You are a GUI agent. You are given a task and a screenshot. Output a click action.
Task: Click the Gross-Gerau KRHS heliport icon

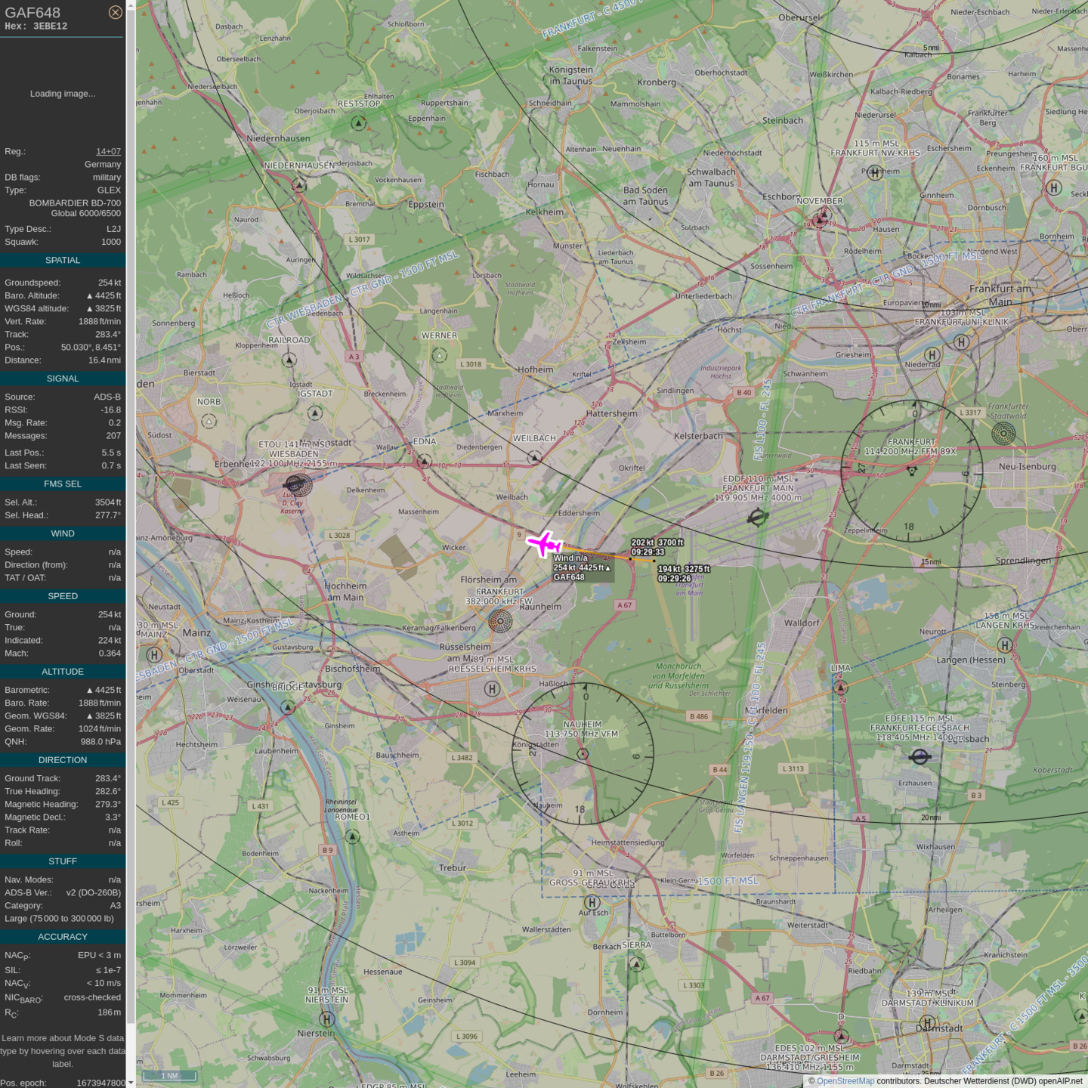tap(592, 902)
